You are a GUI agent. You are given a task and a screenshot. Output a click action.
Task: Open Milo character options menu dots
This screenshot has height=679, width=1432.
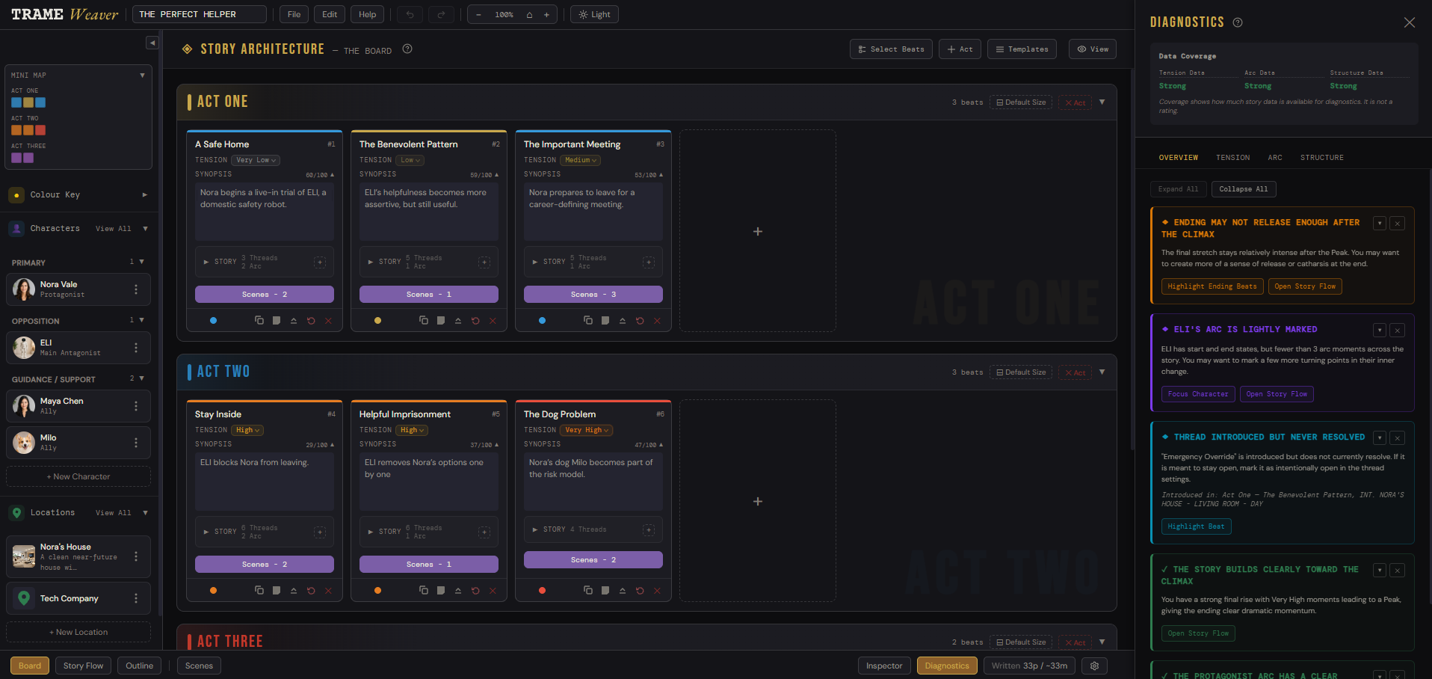[136, 443]
